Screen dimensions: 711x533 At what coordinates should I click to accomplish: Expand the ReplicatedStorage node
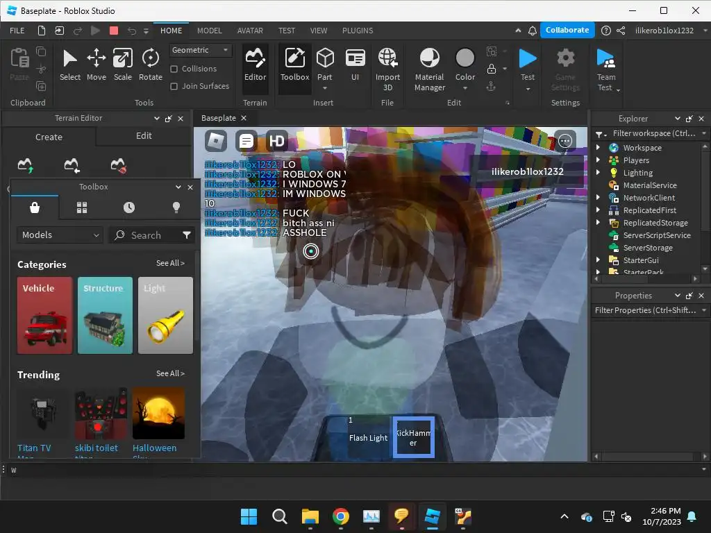coord(598,223)
